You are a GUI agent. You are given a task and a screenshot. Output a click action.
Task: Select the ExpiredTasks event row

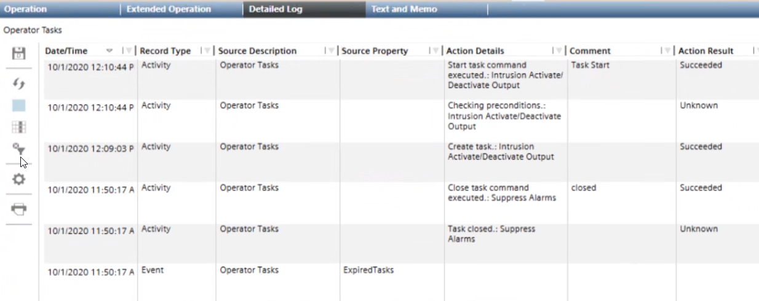368,270
